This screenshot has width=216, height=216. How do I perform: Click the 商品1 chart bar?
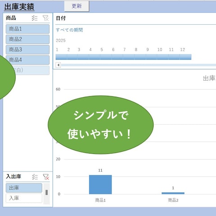coord(100,184)
